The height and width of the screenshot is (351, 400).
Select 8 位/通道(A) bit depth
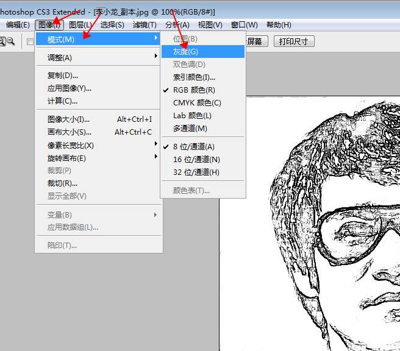point(194,147)
